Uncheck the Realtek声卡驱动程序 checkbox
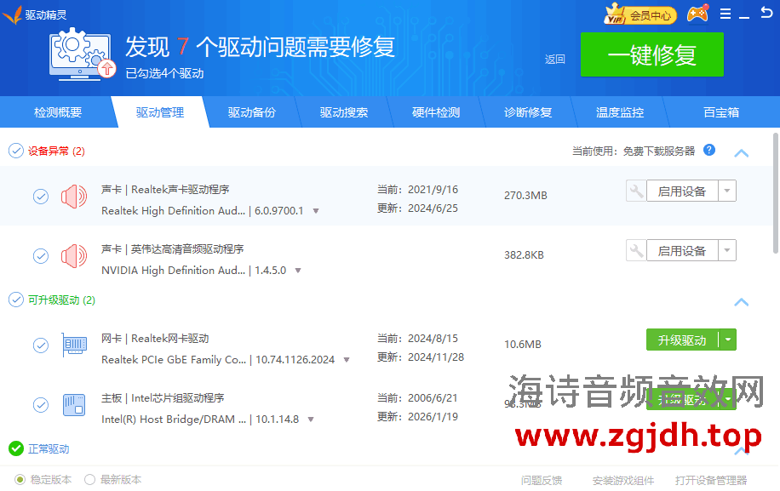 (x=41, y=197)
